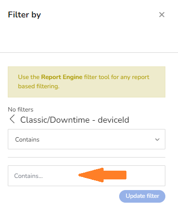Click the Update filter button
The image size is (178, 224).
(142, 196)
